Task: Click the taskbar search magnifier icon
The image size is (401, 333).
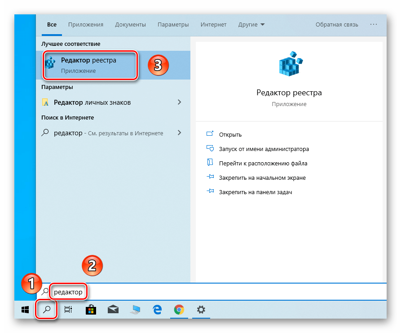Action: click(x=47, y=309)
